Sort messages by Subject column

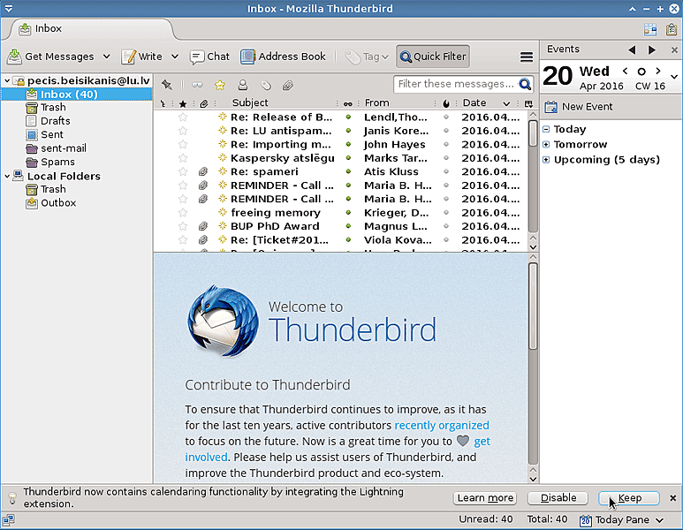point(250,102)
